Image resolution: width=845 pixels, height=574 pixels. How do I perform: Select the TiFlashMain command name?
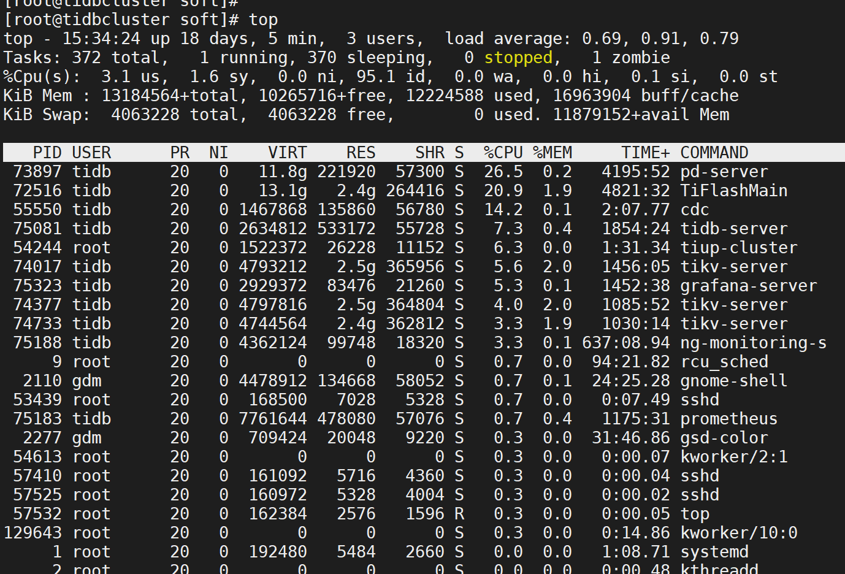click(734, 191)
